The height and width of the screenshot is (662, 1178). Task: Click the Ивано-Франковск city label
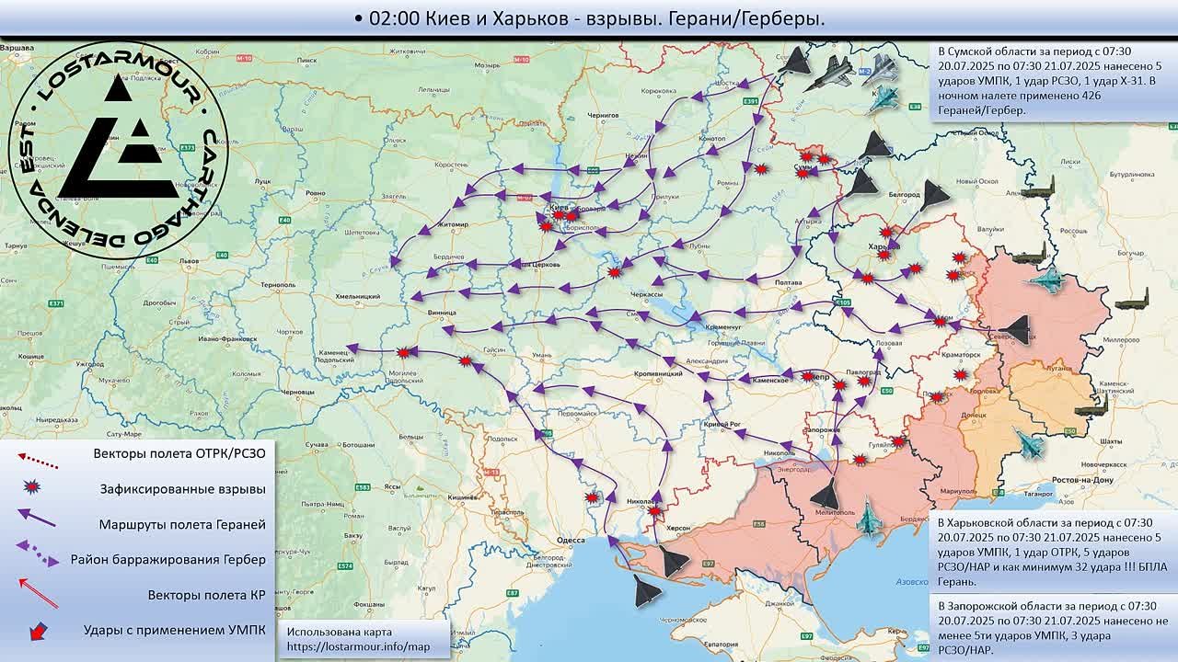click(226, 339)
